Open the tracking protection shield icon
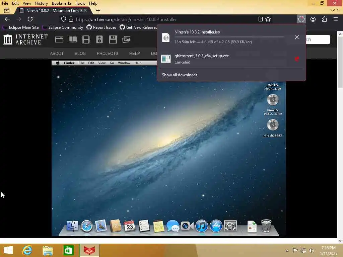The width and height of the screenshot is (343, 257). coord(63,19)
